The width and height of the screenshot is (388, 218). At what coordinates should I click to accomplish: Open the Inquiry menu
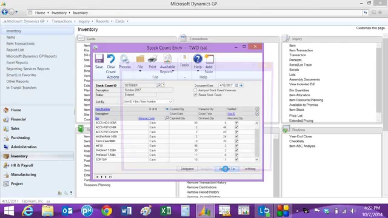pyautogui.click(x=84, y=21)
